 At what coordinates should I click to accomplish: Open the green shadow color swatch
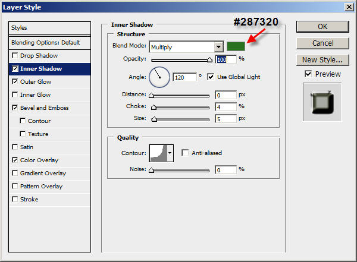point(236,46)
